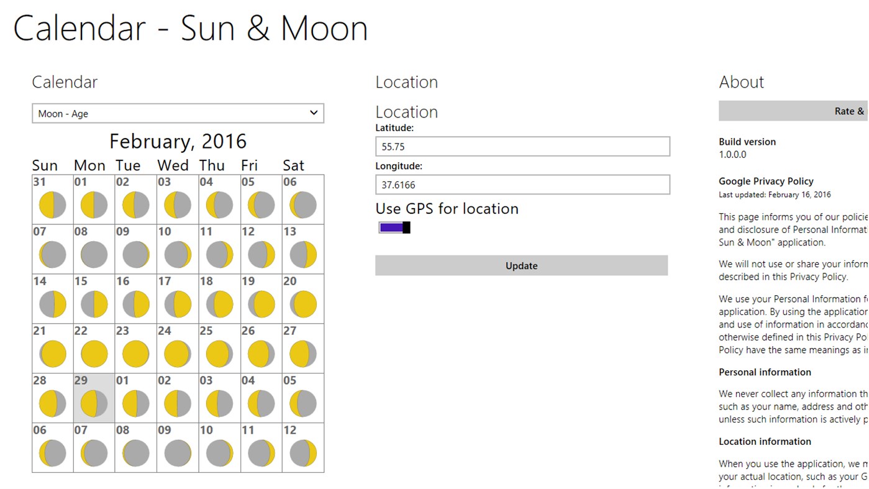Screen dimensions: 869x489
Task: Click inside the Longitude input field
Action: 521,185
